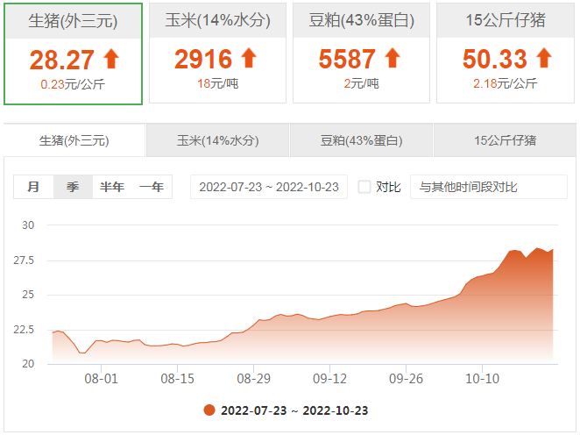Select the 生猪(外三元) price card
This screenshot has width=580, height=435.
[73, 54]
